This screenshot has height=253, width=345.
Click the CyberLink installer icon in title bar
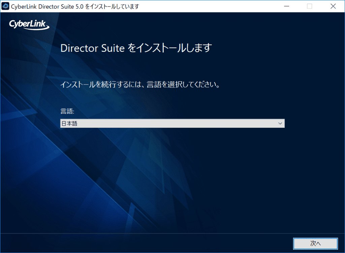point(6,6)
